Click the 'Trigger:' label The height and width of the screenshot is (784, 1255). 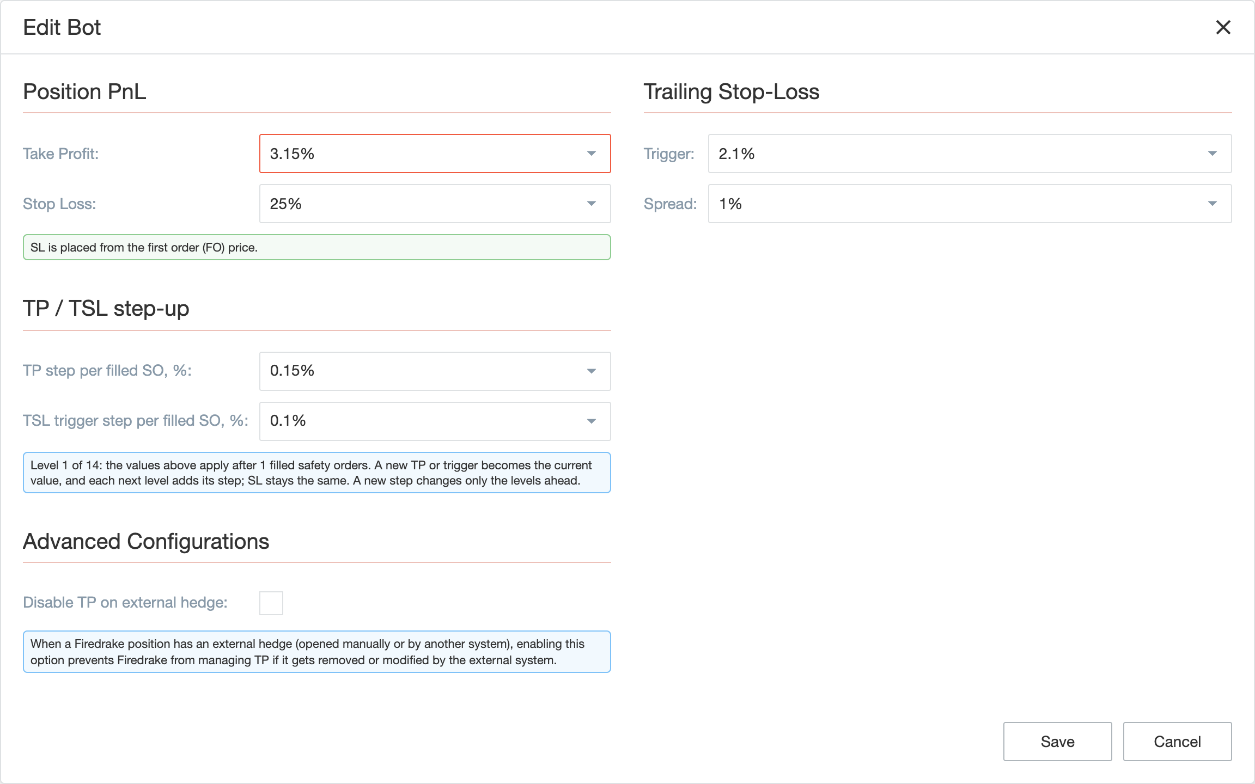coord(669,154)
